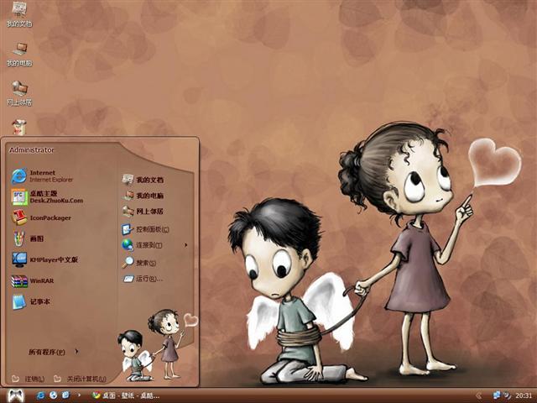The image size is (537, 403).
Task: Expand 所有程序 all programs list
Action: [x=54, y=352]
